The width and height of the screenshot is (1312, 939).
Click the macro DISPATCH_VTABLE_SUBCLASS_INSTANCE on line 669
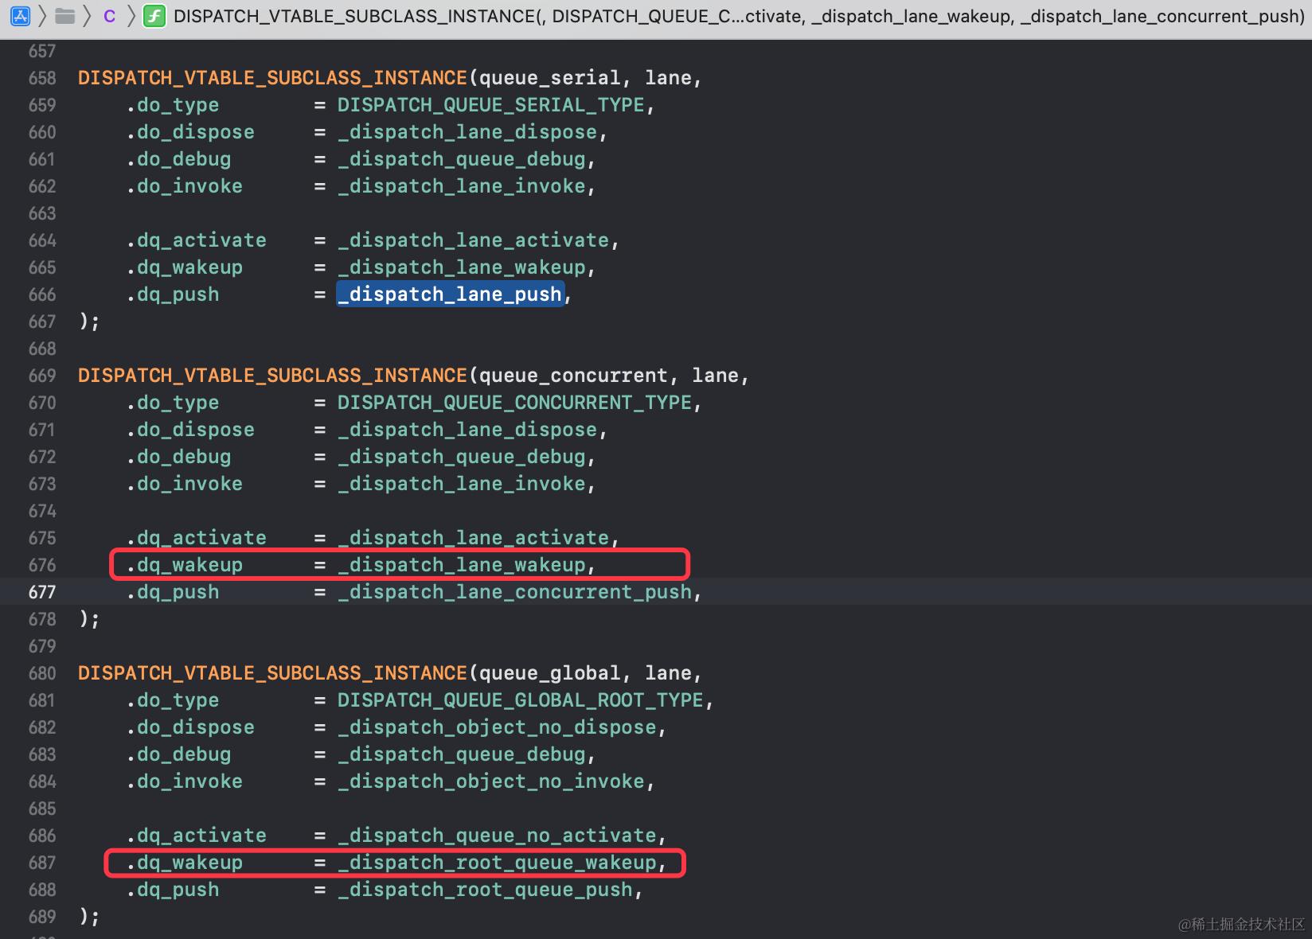click(272, 376)
